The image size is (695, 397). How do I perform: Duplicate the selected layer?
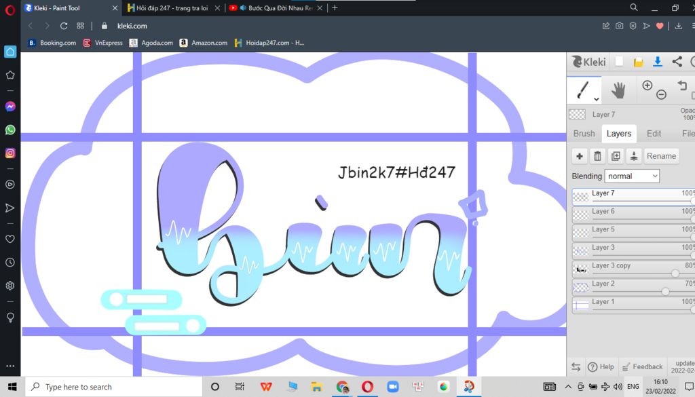(616, 156)
